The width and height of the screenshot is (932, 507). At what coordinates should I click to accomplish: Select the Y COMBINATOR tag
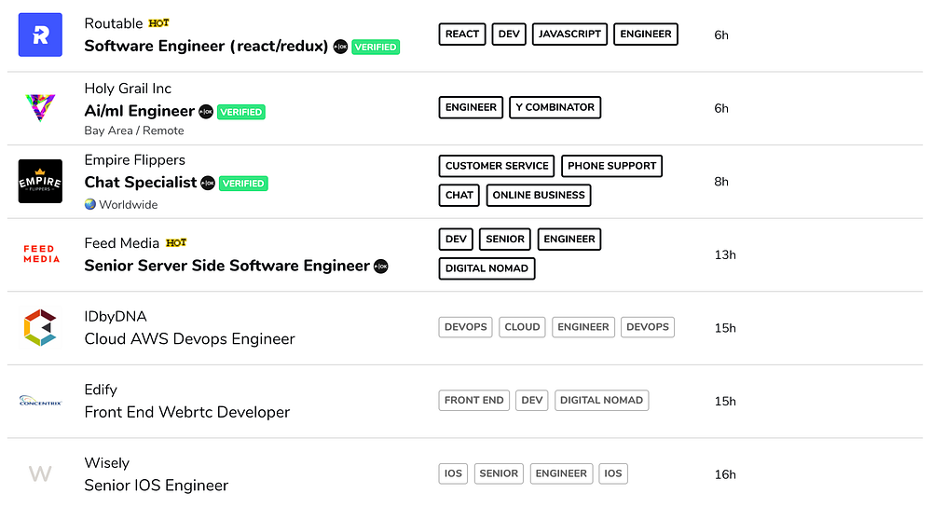(x=555, y=108)
